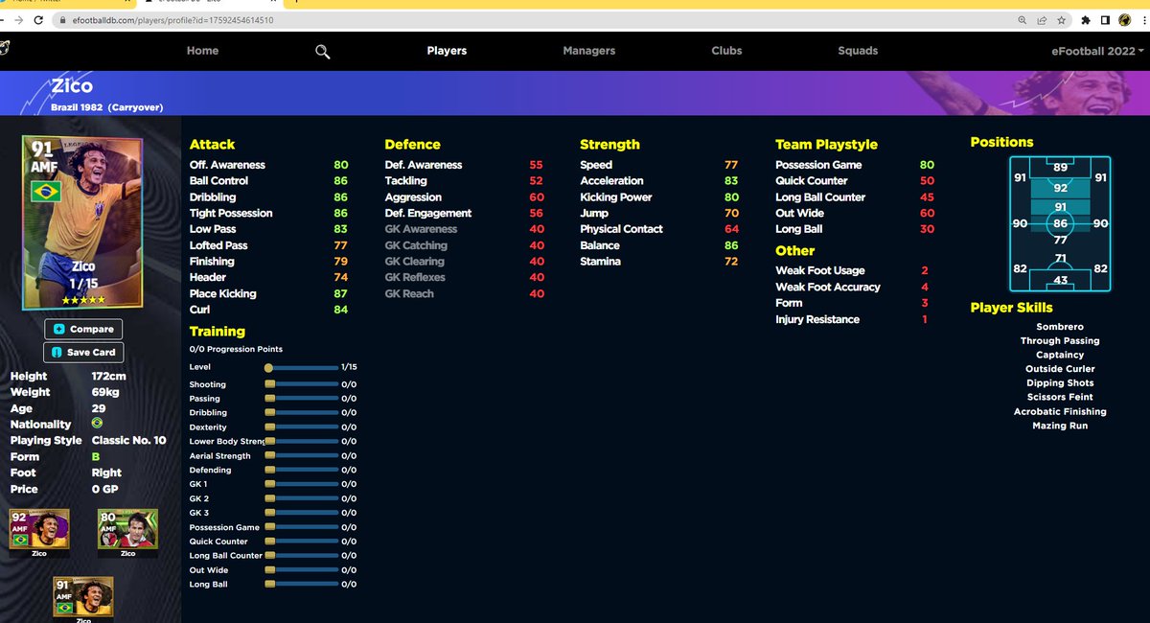Reload the page with the refresh icon
Image resolution: width=1150 pixels, height=623 pixels.
[x=37, y=17]
